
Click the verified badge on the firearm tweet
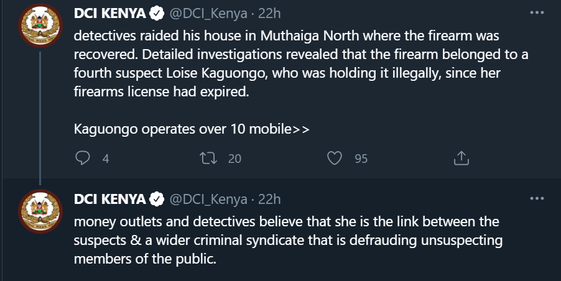tap(157, 13)
